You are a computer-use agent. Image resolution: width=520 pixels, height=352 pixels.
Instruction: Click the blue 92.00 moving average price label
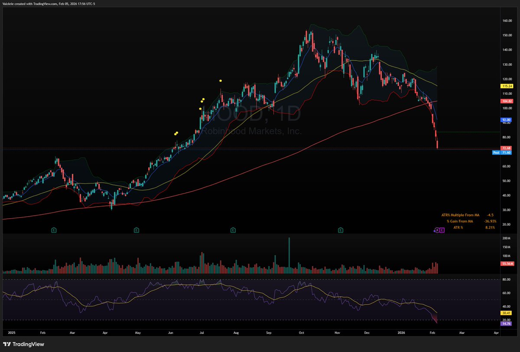(507, 119)
